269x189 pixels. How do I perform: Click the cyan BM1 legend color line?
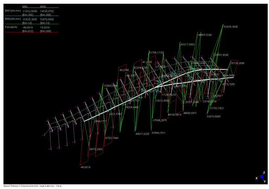(x=32, y=16)
